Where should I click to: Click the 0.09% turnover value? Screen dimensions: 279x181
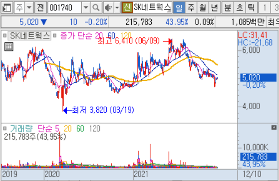coord(204,22)
